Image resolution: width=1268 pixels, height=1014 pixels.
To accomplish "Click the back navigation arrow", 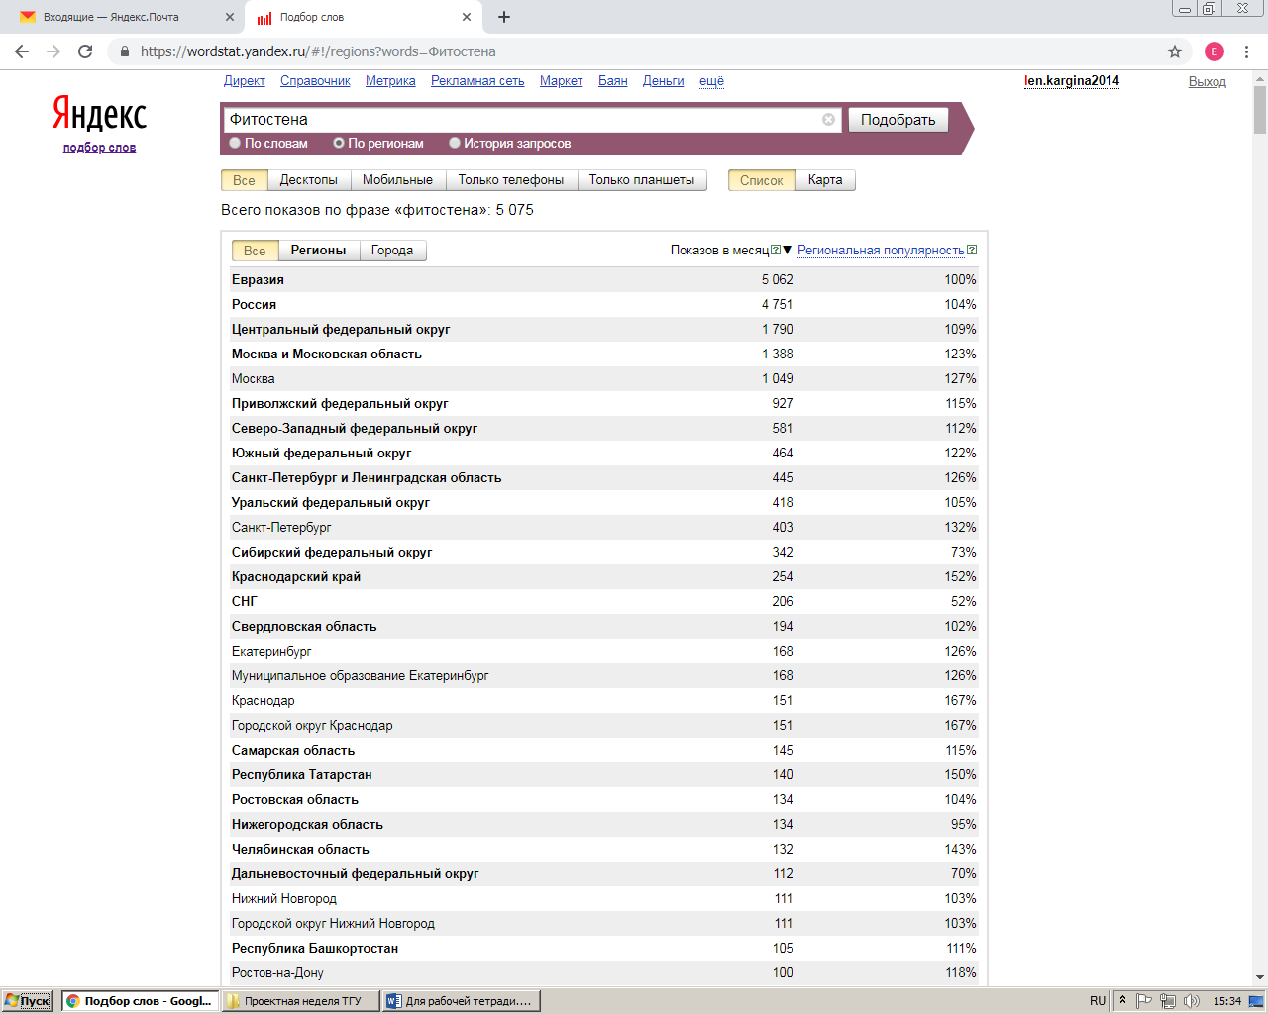I will click(x=22, y=51).
